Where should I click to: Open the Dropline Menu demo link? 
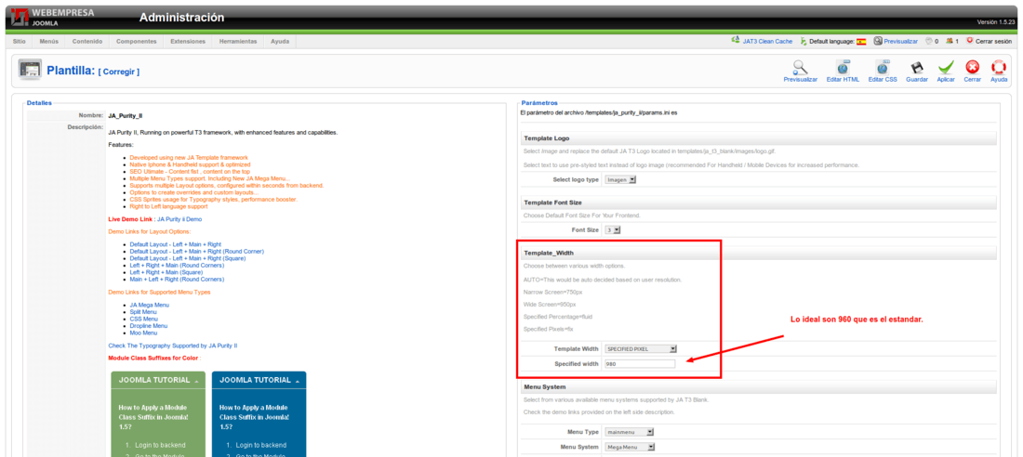pyautogui.click(x=149, y=325)
